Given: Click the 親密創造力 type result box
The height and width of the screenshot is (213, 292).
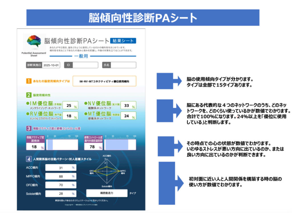Looking at the screenshot, I should 107,193.
